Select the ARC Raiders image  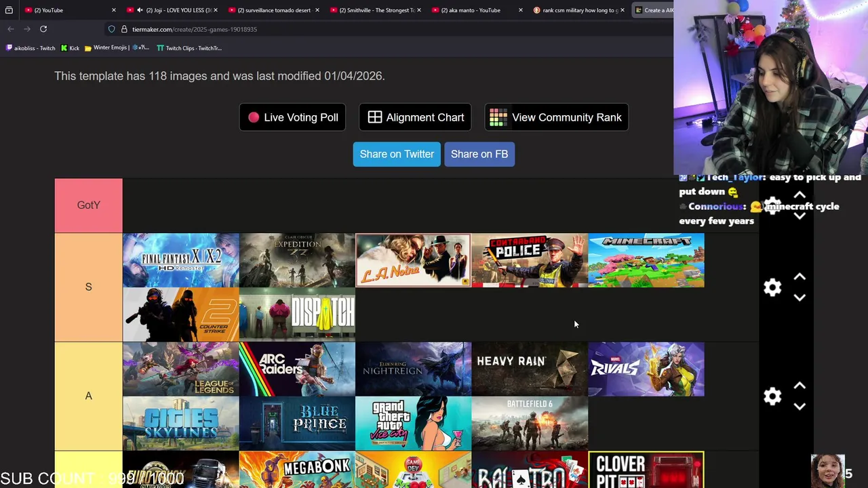(x=297, y=369)
